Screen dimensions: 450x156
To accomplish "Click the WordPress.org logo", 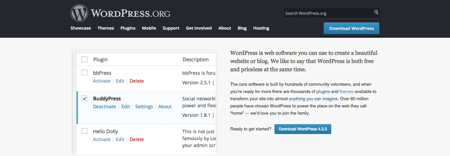I will [120, 13].
